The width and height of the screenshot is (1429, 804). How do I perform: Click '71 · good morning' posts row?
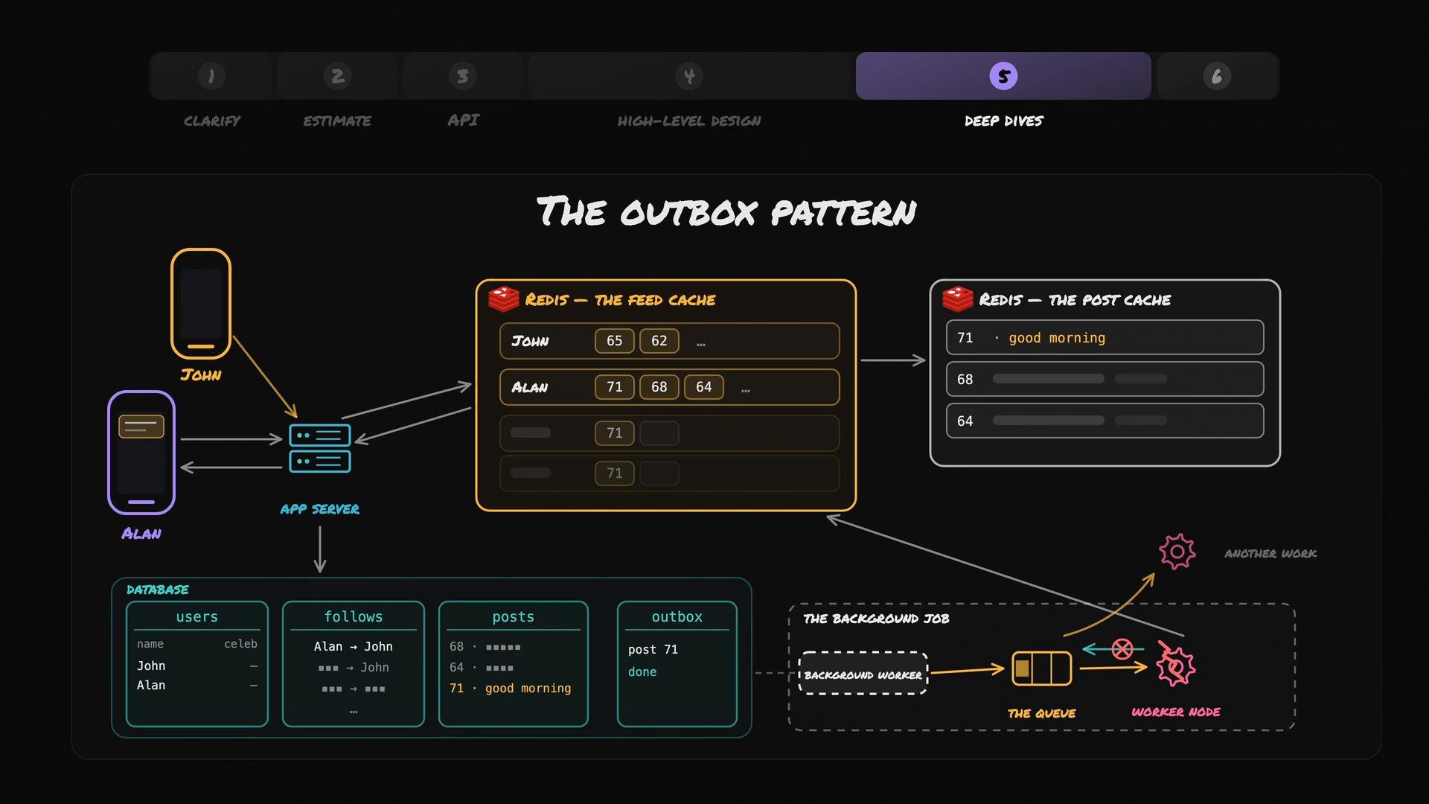pyautogui.click(x=511, y=689)
